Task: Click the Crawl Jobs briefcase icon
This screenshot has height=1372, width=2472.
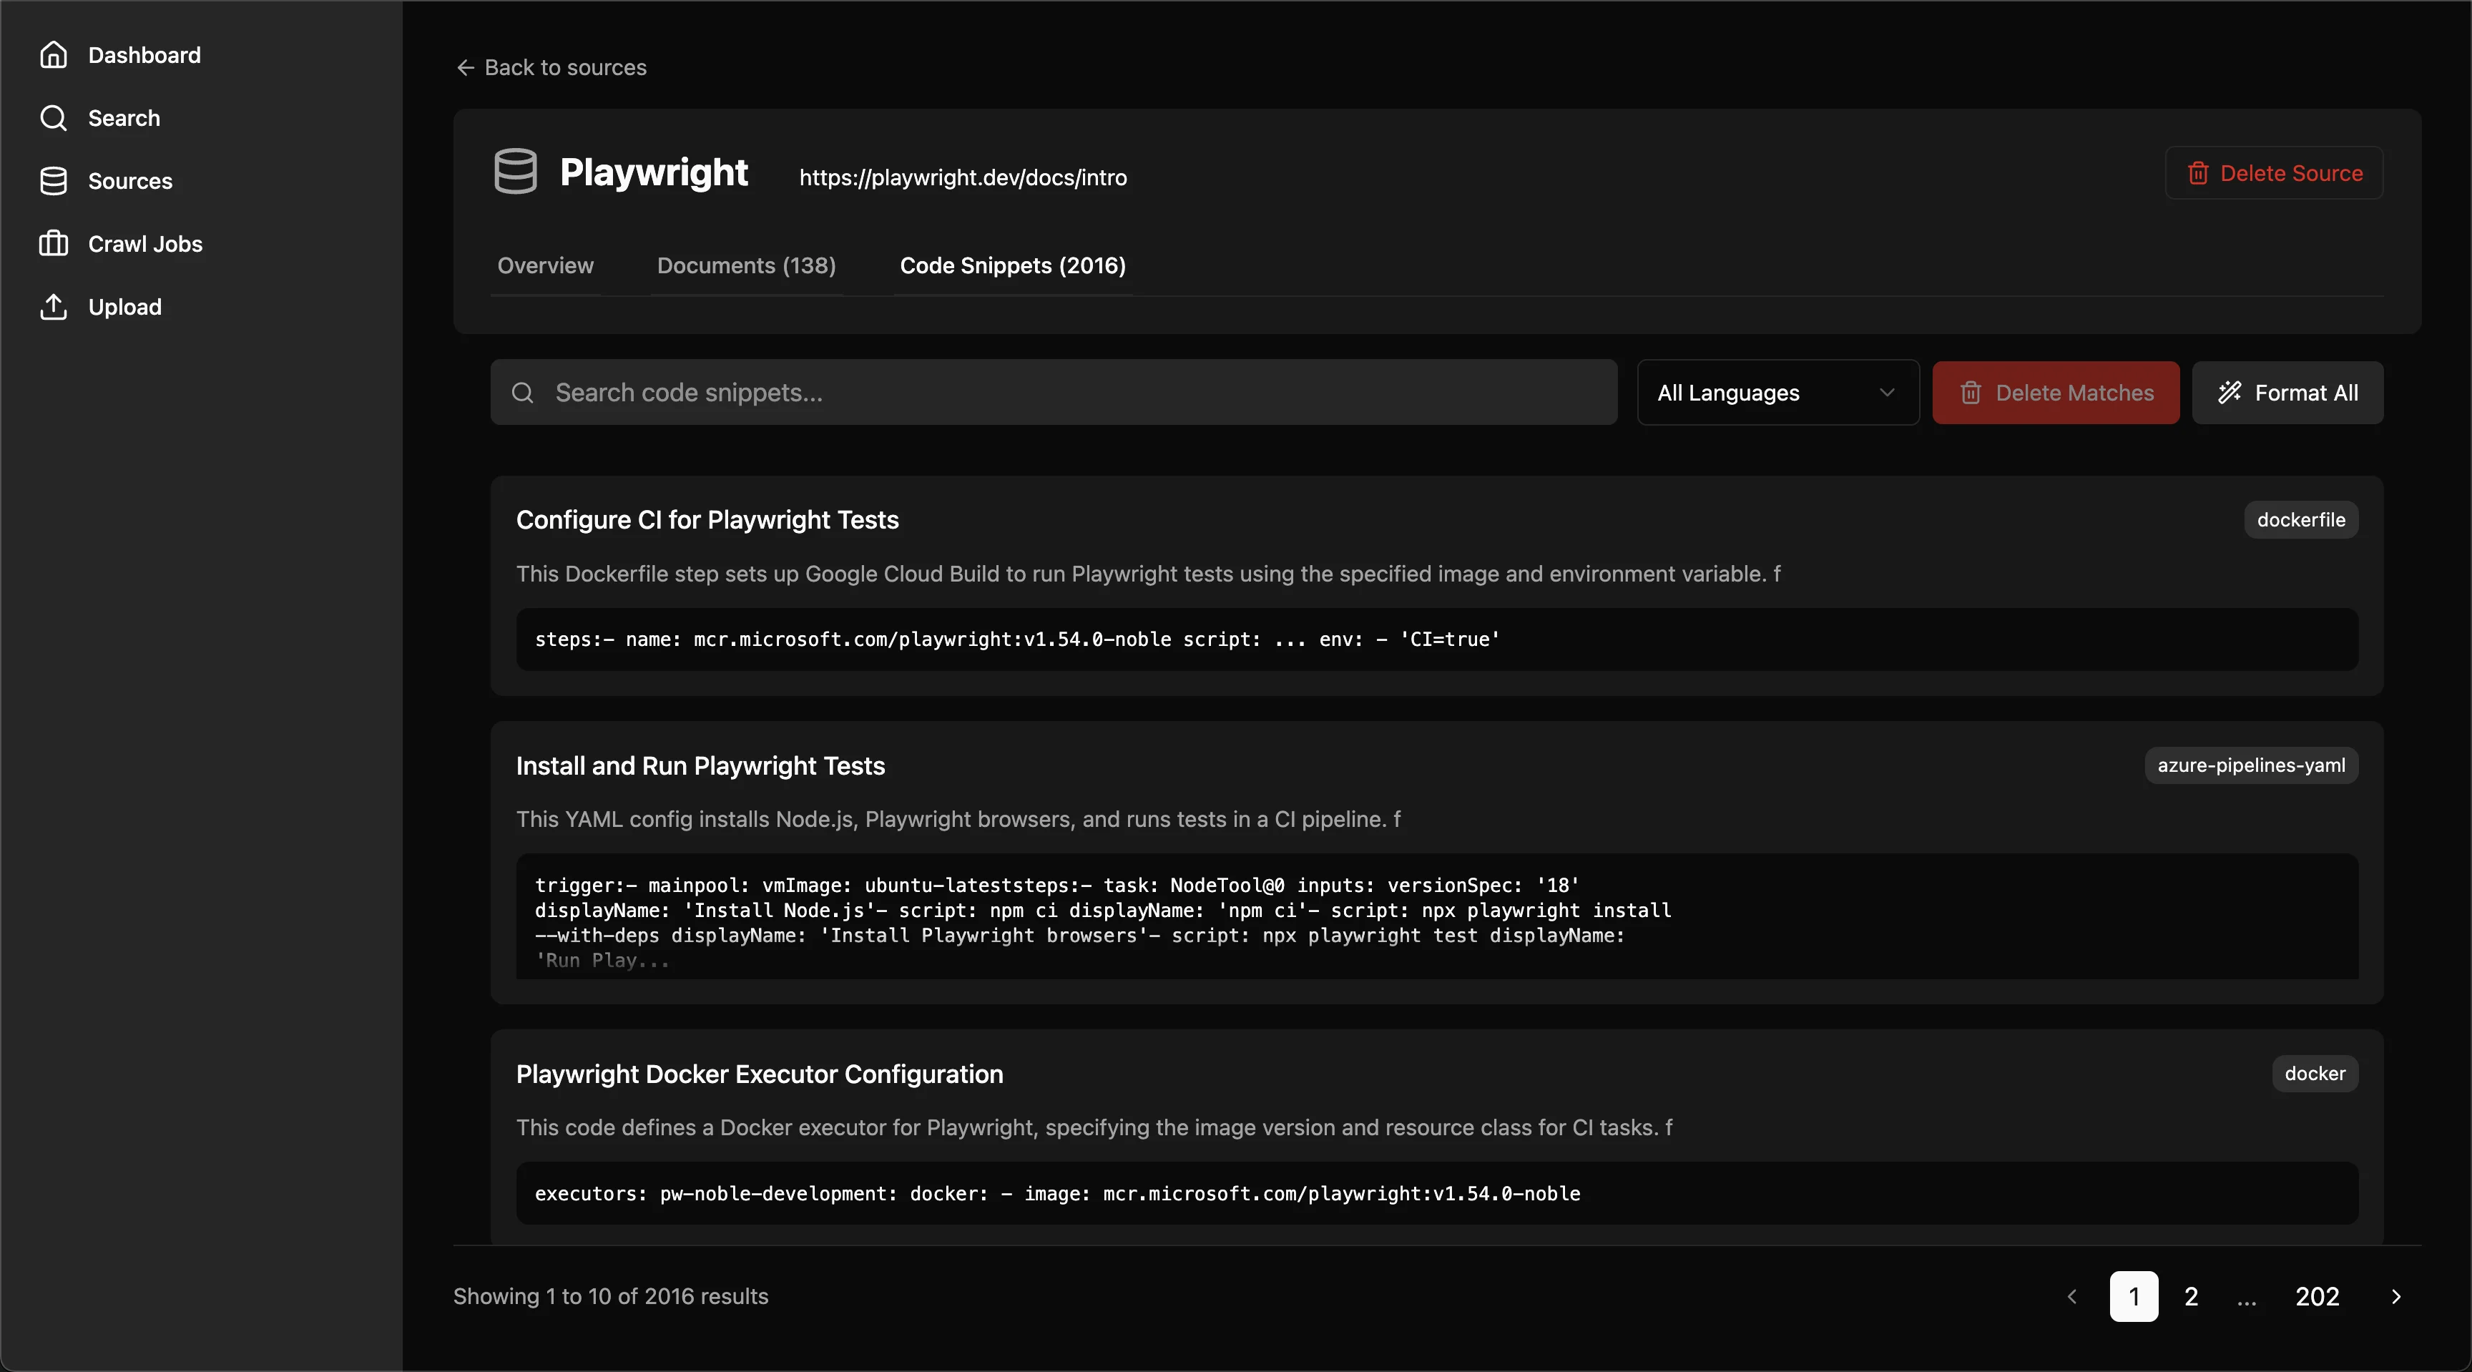Action: (54, 244)
